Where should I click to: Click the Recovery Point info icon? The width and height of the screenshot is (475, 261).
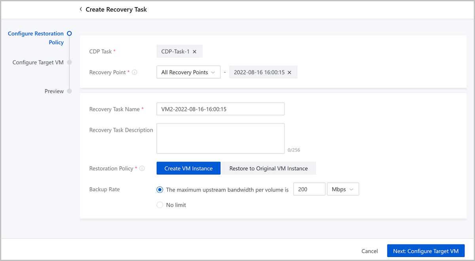tap(135, 72)
